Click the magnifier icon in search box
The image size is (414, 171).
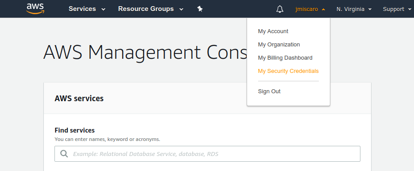pos(64,154)
